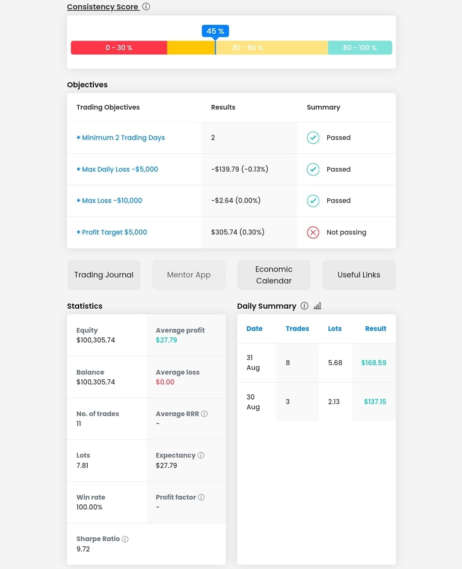The image size is (462, 569).
Task: Select the 31 Aug daily summary date
Action: coord(253,363)
